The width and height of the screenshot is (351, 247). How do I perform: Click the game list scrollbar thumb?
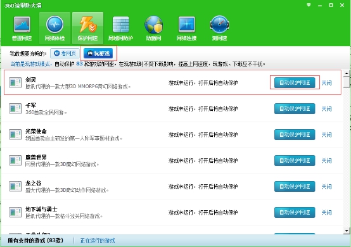(347, 82)
